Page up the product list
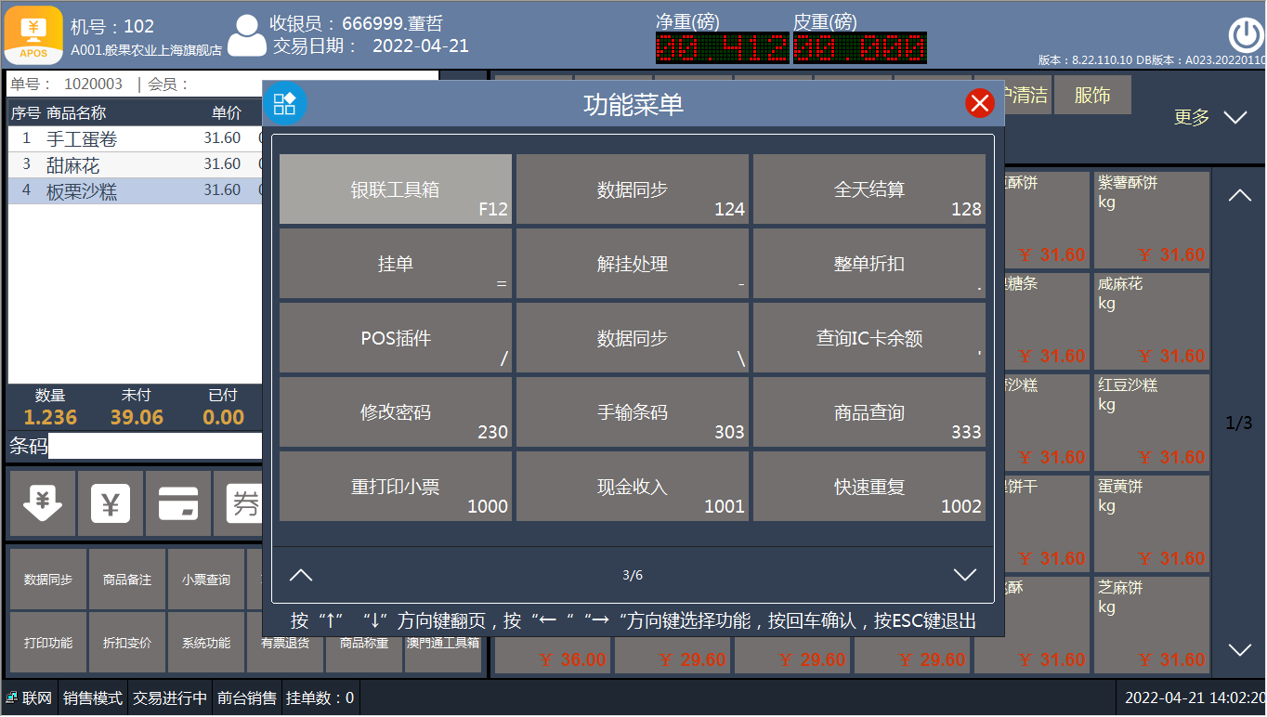Screen dimensions: 1267x717 pyautogui.click(x=1240, y=196)
